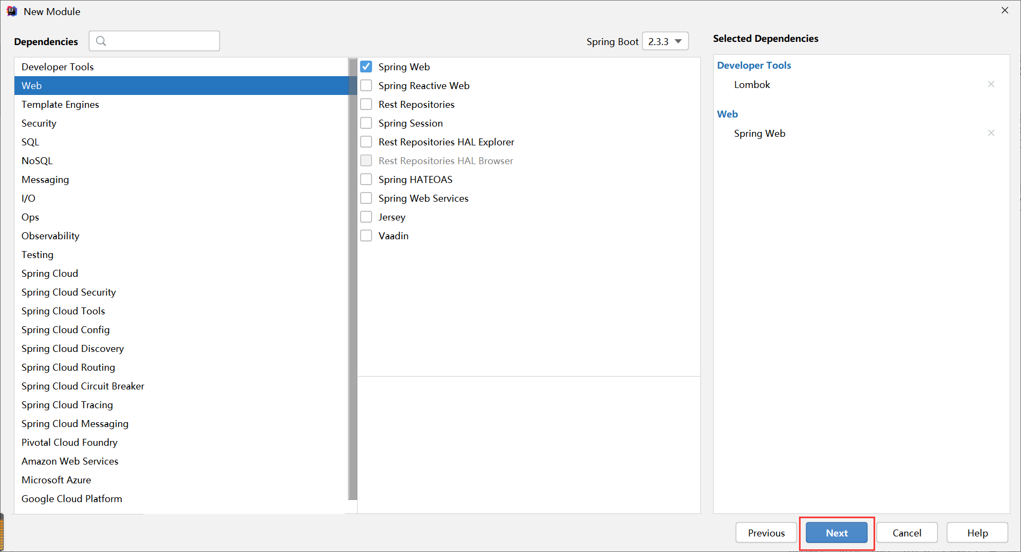
Task: Go back with the Previous button
Action: (x=766, y=533)
